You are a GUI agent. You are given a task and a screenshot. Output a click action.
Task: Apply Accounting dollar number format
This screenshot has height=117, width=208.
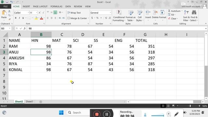point(92,18)
